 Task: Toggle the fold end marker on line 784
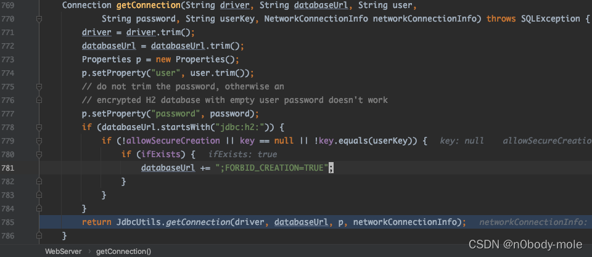pos(39,209)
